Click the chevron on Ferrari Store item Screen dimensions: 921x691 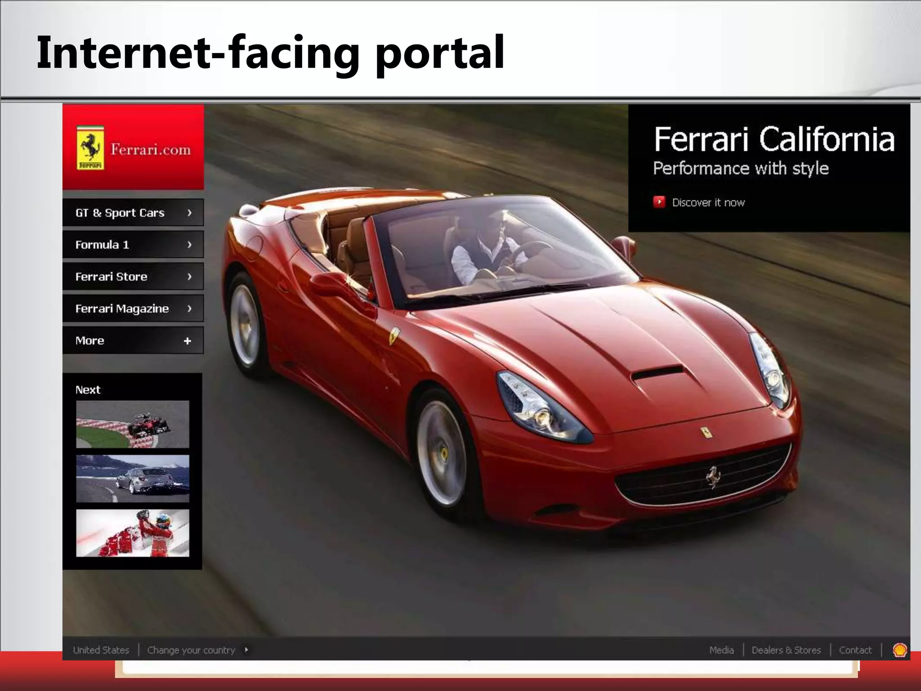tap(189, 276)
